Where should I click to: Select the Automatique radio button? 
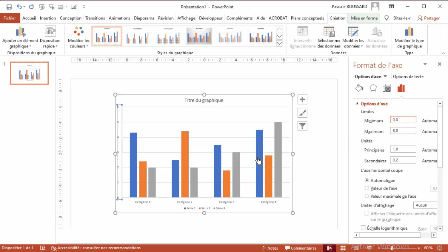[x=366, y=180]
